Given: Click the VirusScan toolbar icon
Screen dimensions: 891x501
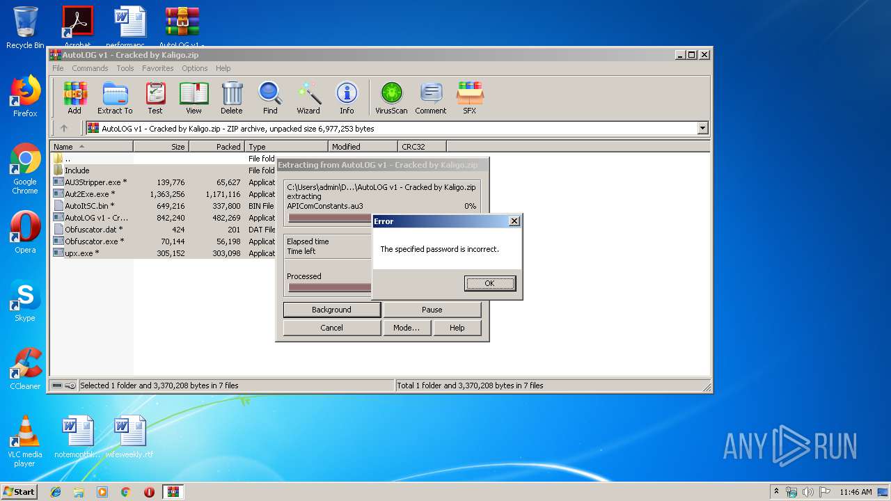Looking at the screenshot, I should (x=391, y=98).
